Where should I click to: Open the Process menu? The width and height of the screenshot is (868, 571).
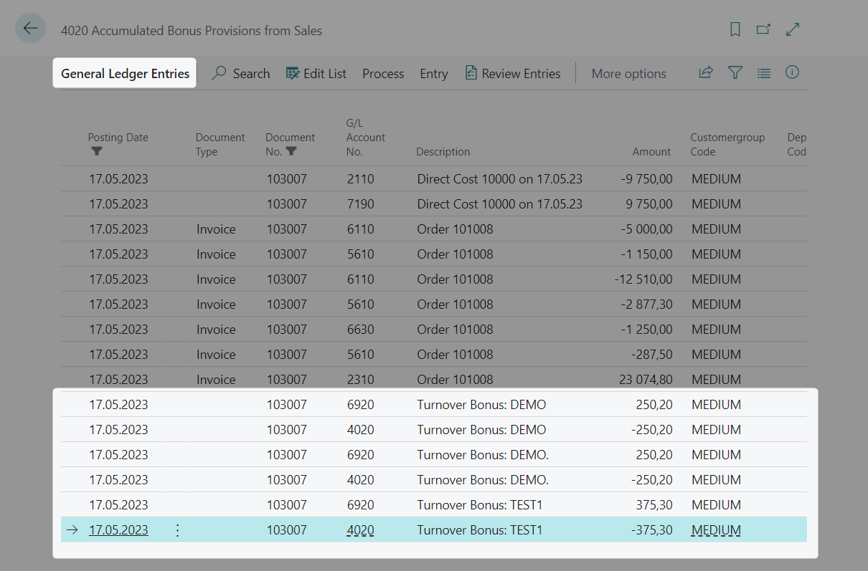click(383, 74)
